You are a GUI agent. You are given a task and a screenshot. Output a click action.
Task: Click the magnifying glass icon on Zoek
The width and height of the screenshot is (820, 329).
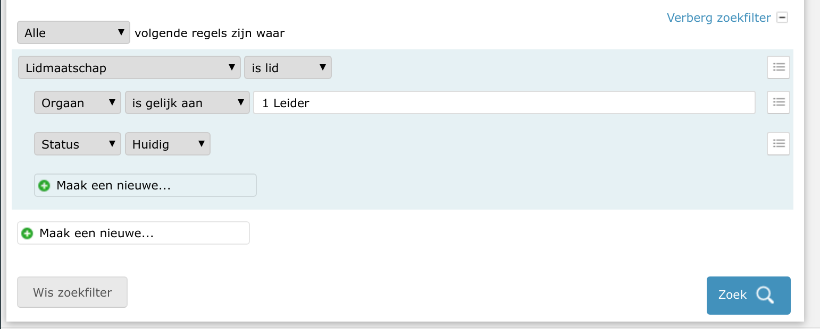tap(765, 295)
